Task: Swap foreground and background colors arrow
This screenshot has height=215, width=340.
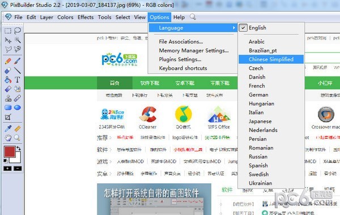Action: click(x=19, y=149)
